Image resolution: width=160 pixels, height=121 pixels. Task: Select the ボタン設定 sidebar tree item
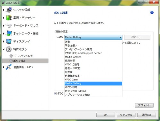[x=25, y=61]
